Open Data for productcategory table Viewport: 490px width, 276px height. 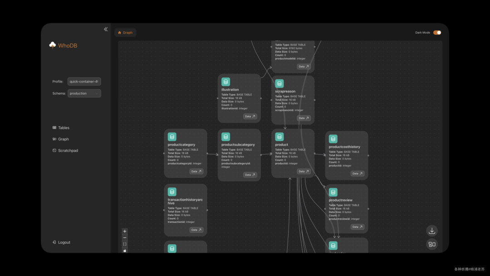[x=196, y=172]
